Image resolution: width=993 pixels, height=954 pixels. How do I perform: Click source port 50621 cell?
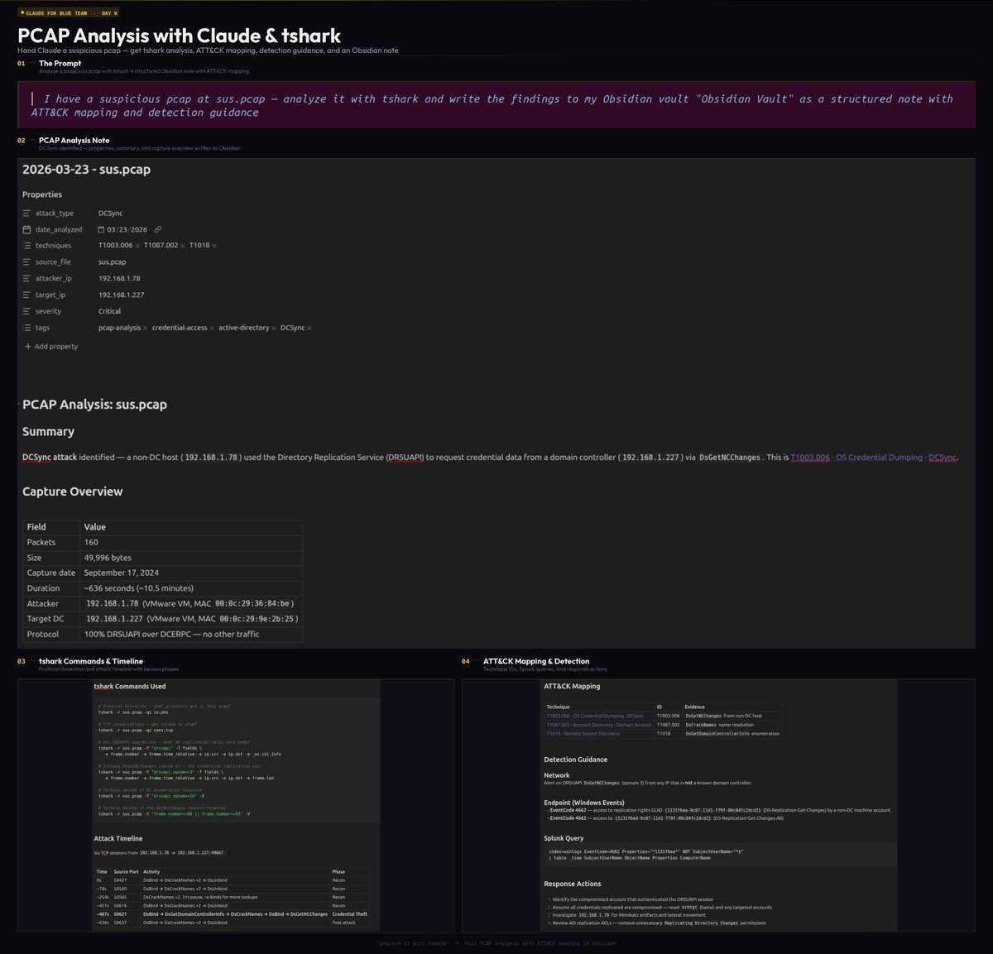tap(126, 914)
